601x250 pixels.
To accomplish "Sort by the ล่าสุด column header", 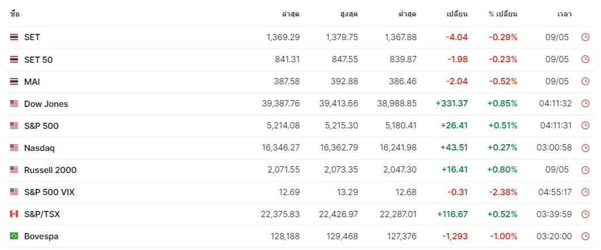I will tap(290, 14).
